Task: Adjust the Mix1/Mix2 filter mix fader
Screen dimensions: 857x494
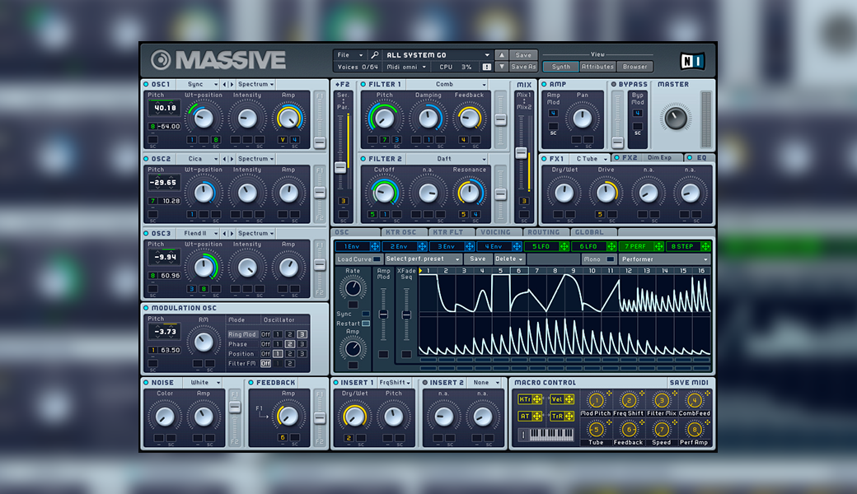Action: (522, 153)
